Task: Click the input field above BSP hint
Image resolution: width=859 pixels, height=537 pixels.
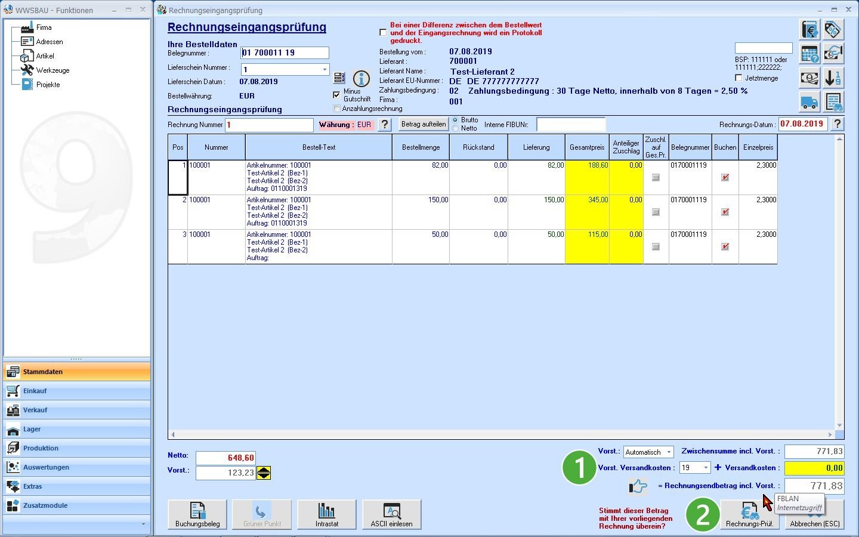Action: (764, 48)
